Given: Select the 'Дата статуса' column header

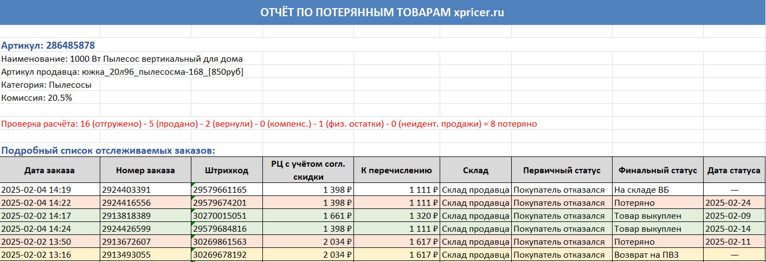Looking at the screenshot, I should [x=734, y=171].
